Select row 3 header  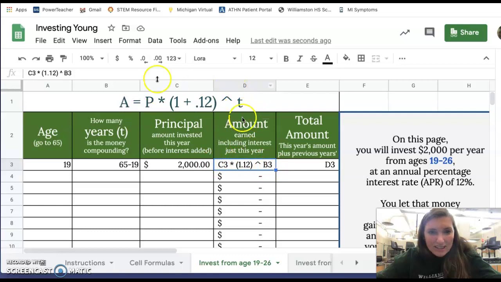11,164
